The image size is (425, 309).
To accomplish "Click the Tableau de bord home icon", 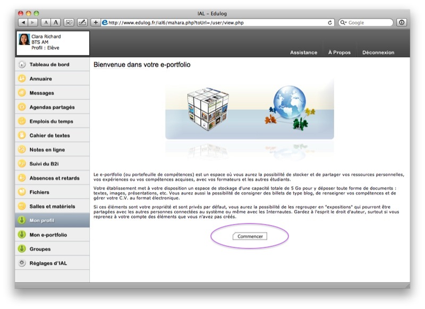I will click(22, 65).
